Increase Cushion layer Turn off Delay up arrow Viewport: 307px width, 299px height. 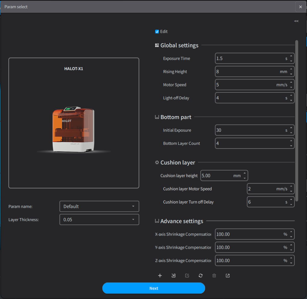(291, 200)
